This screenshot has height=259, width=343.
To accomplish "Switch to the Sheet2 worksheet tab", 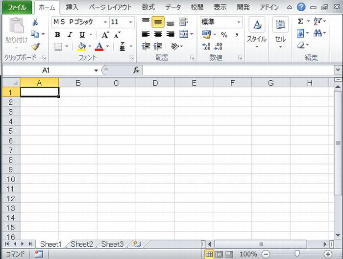I will [x=82, y=244].
